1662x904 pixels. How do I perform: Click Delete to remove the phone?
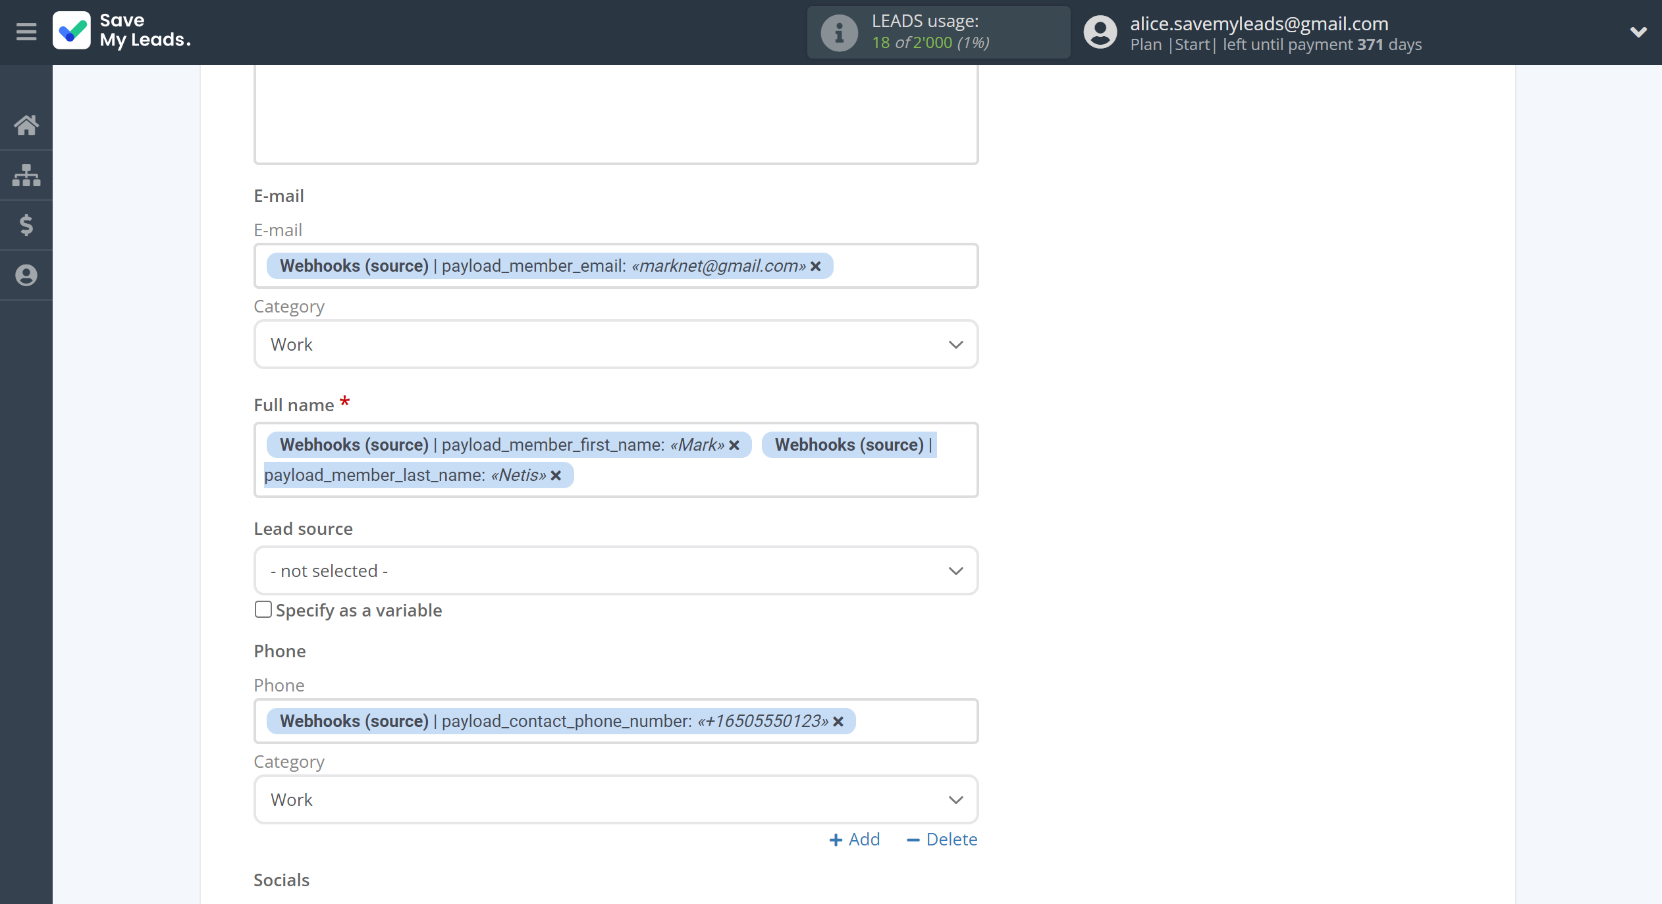coord(942,840)
